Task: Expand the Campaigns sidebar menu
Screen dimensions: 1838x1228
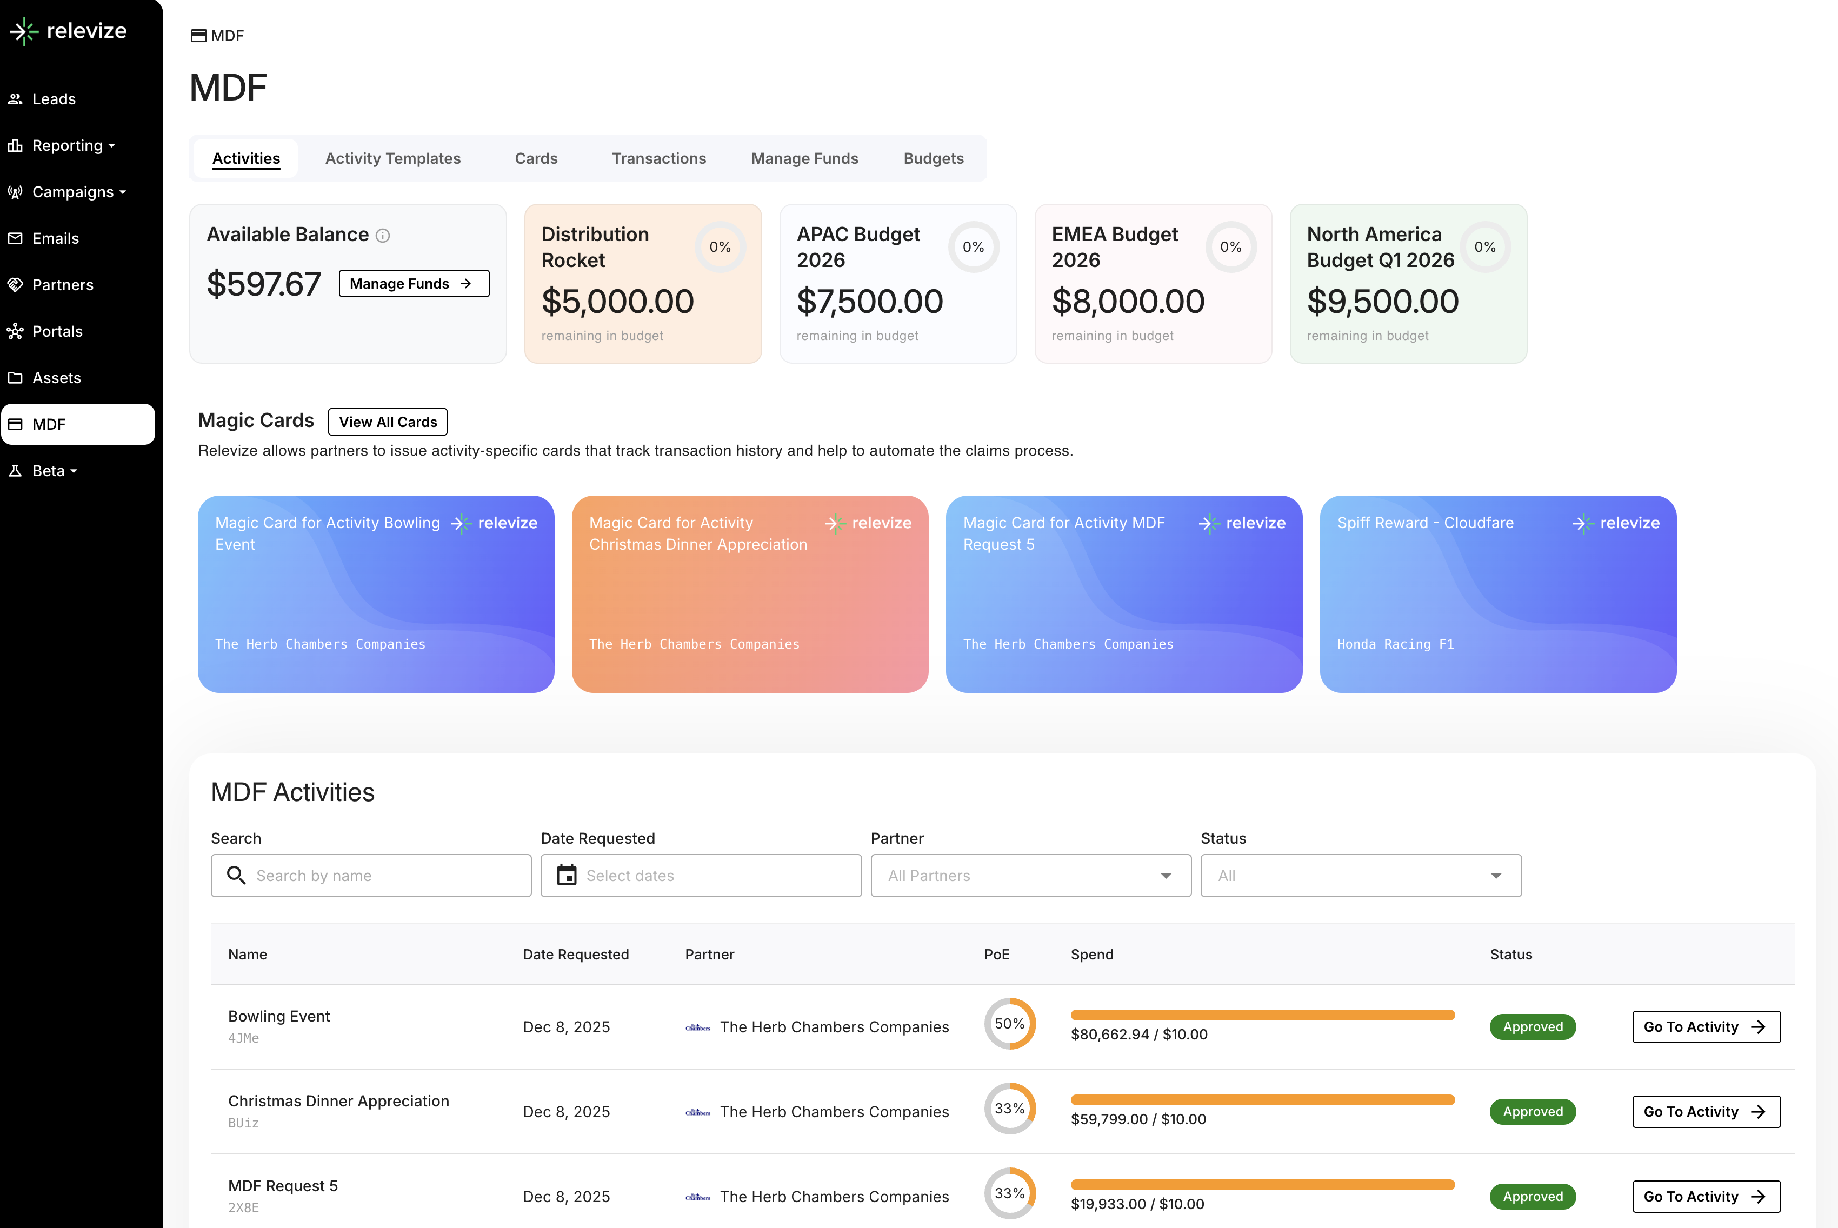Action: (78, 192)
